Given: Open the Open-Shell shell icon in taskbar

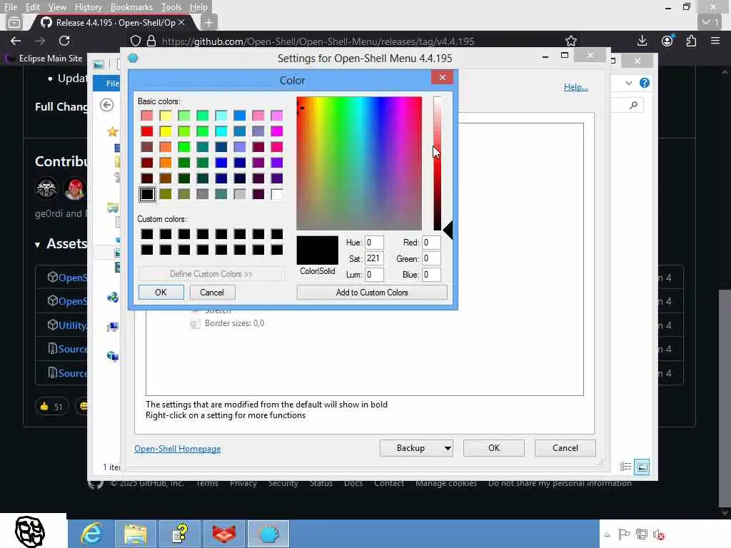Looking at the screenshot, I should 268,534.
